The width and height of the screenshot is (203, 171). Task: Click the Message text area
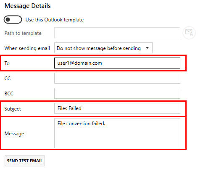click(x=117, y=133)
